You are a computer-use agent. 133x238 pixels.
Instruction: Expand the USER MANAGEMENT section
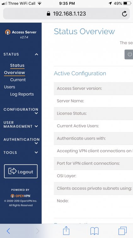pyautogui.click(x=21, y=124)
